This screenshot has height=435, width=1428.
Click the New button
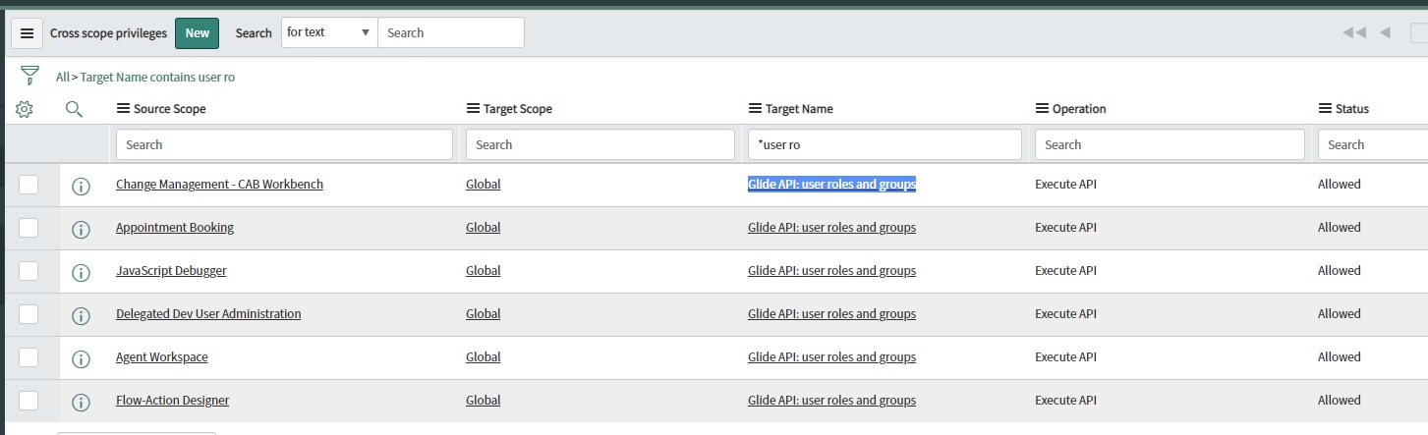point(197,33)
